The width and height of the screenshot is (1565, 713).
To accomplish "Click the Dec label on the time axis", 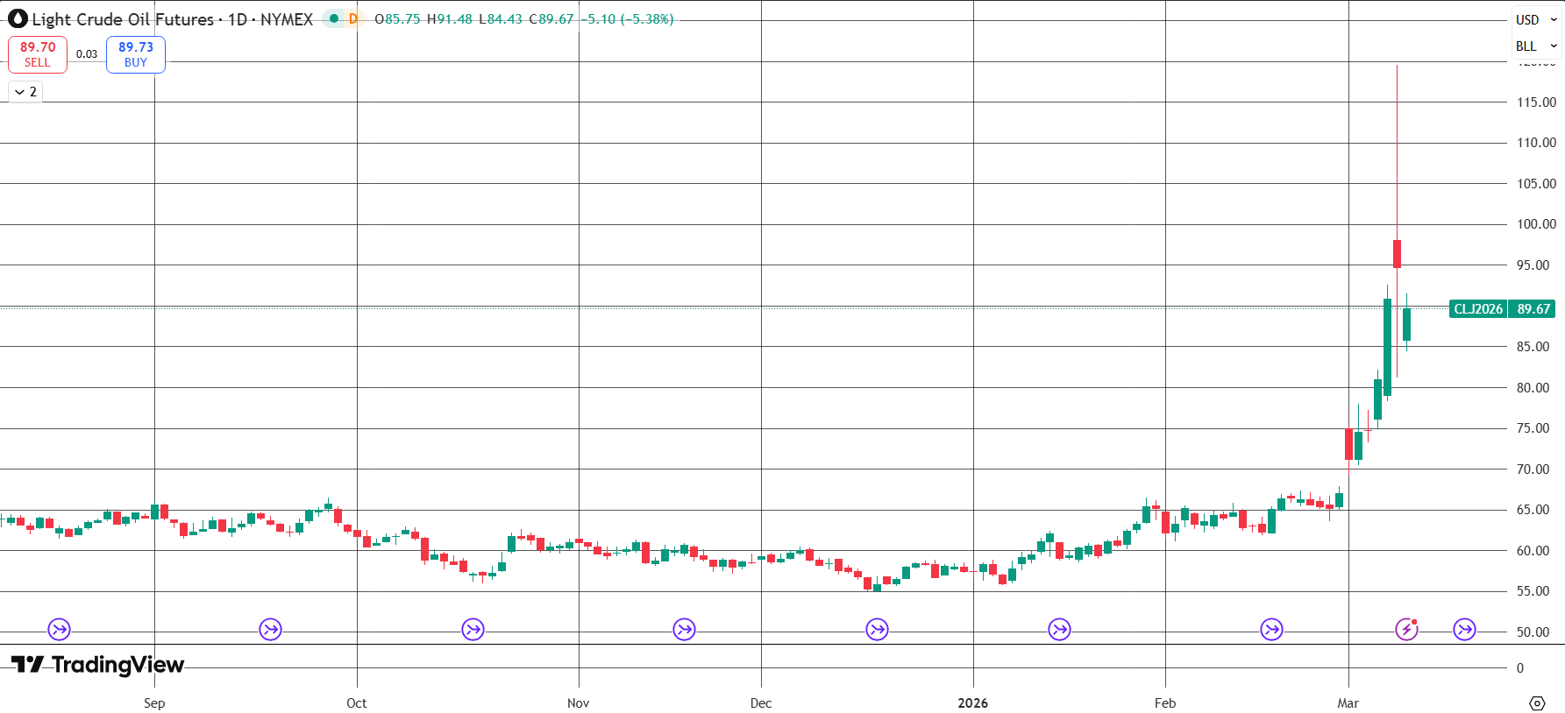I will 761,703.
